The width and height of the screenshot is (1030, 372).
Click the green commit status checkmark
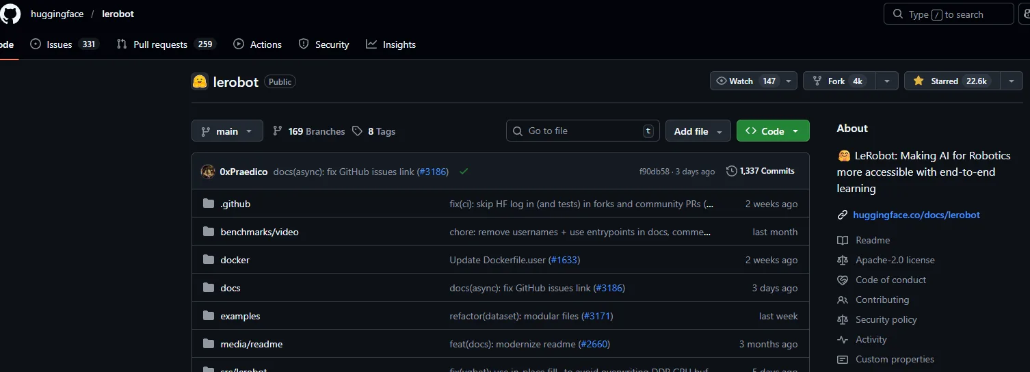pos(464,172)
